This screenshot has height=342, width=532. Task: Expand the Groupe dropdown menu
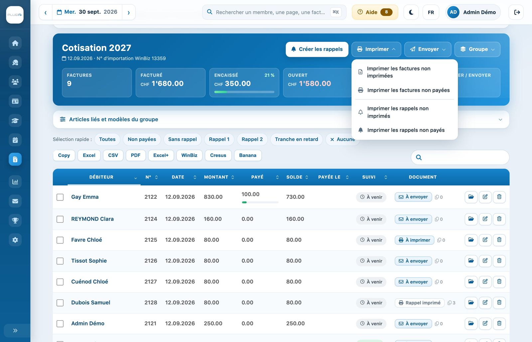point(477,49)
